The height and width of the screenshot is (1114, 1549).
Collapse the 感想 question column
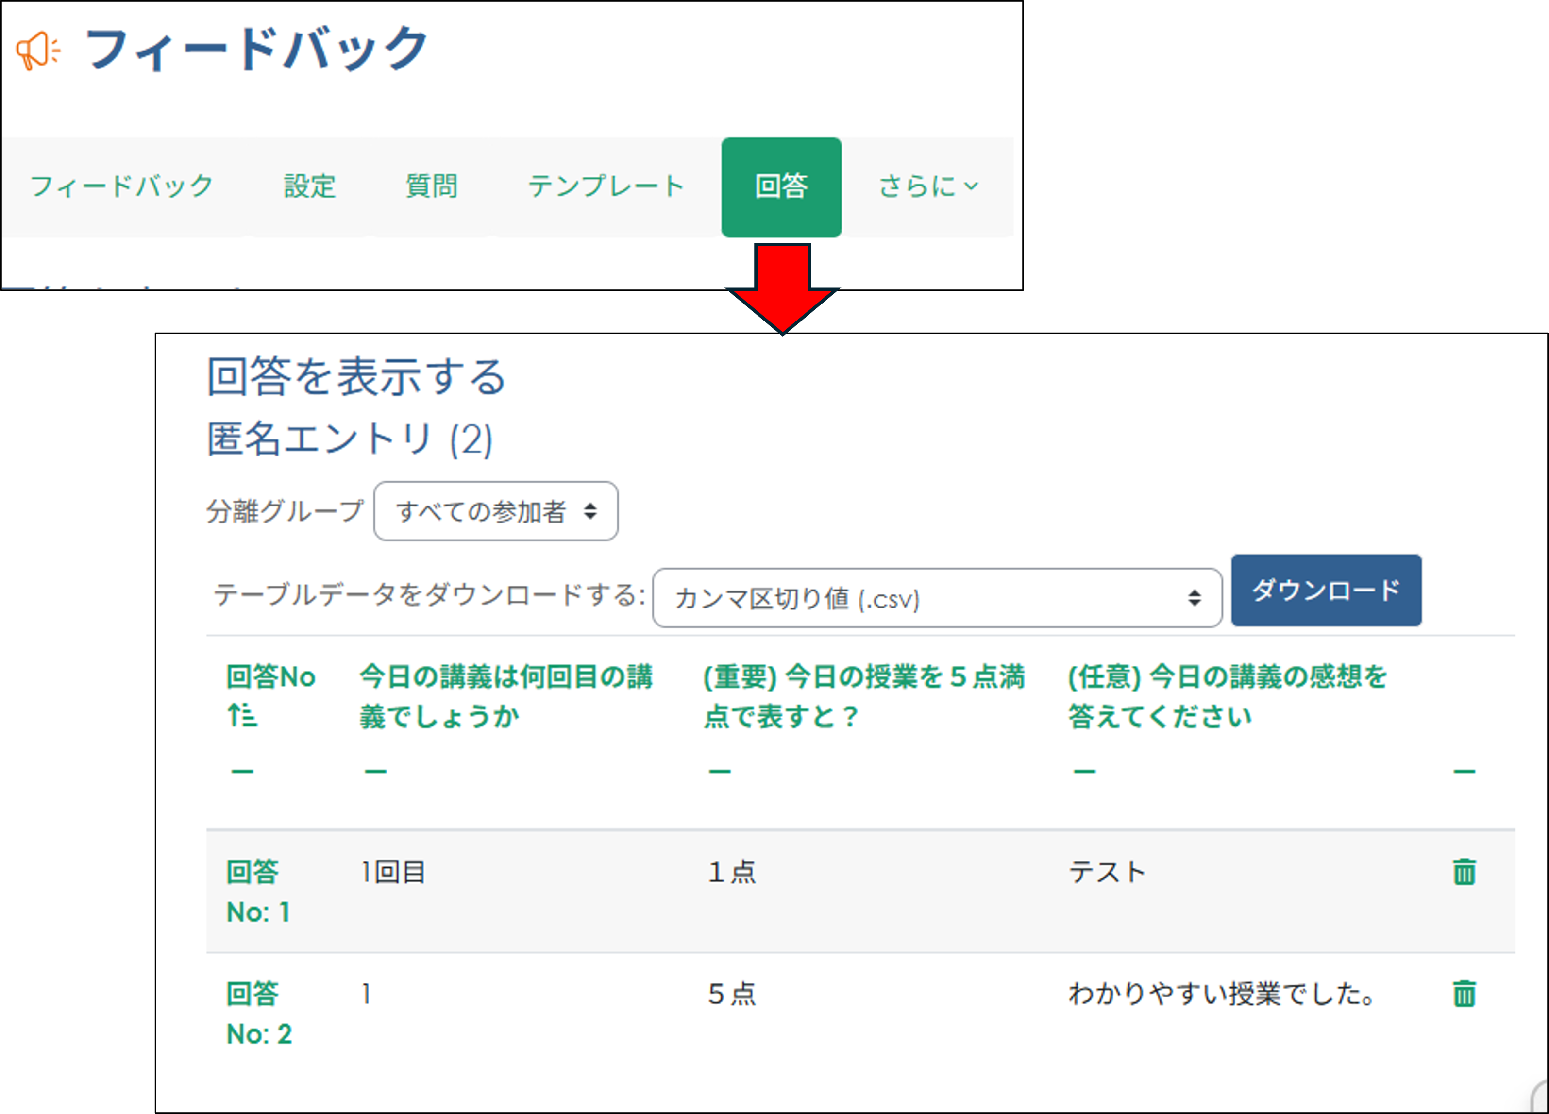[x=1085, y=771]
